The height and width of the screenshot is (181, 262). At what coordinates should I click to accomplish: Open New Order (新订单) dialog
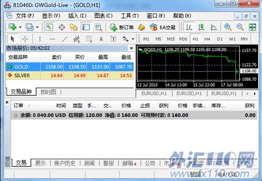coord(122,27)
